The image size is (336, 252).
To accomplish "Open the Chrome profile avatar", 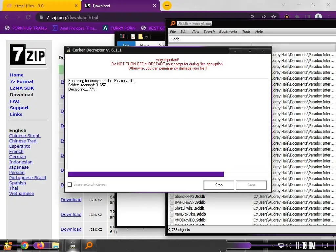I will click(x=318, y=17).
